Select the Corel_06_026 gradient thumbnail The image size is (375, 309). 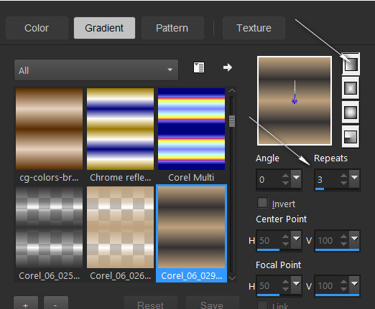pos(120,227)
